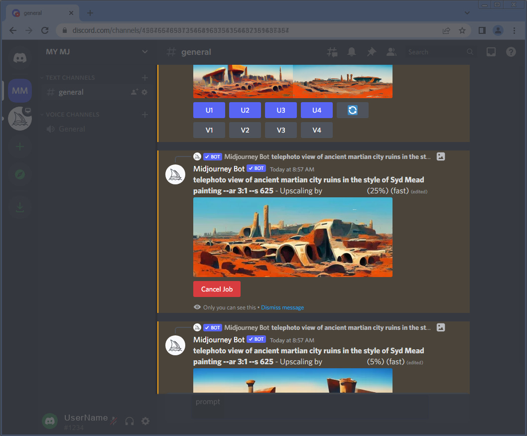
Task: Open help question mark icon
Action: click(x=511, y=52)
